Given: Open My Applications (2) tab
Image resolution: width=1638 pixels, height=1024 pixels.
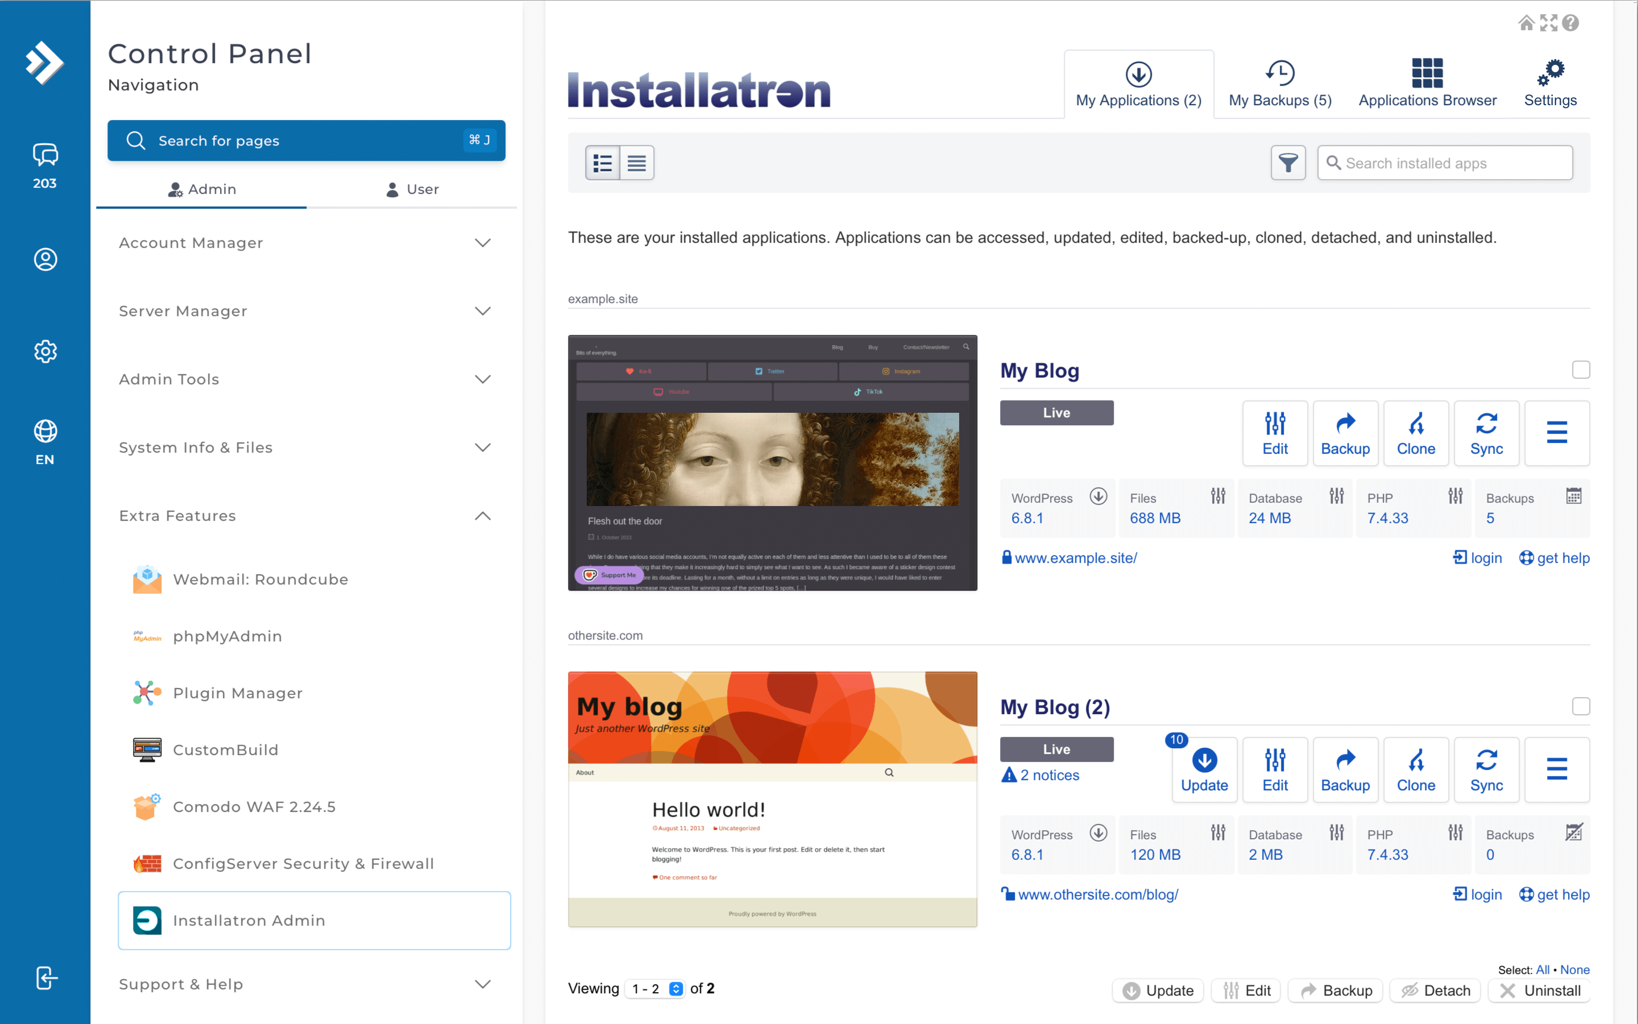Looking at the screenshot, I should tap(1138, 84).
